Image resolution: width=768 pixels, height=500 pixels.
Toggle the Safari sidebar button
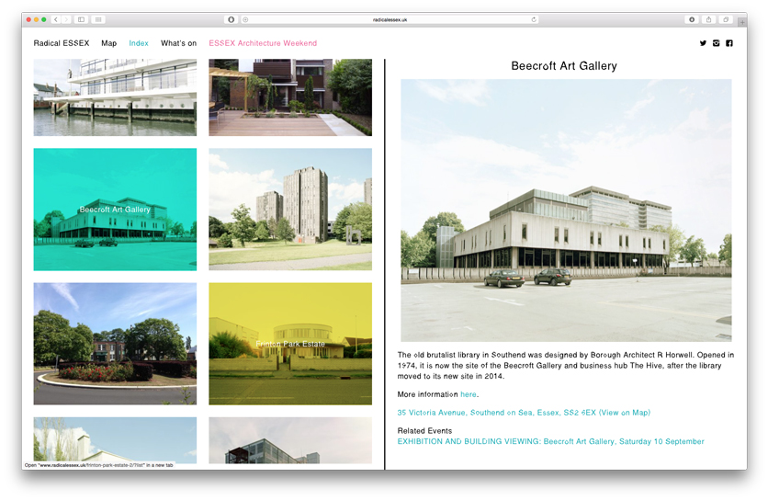point(81,19)
